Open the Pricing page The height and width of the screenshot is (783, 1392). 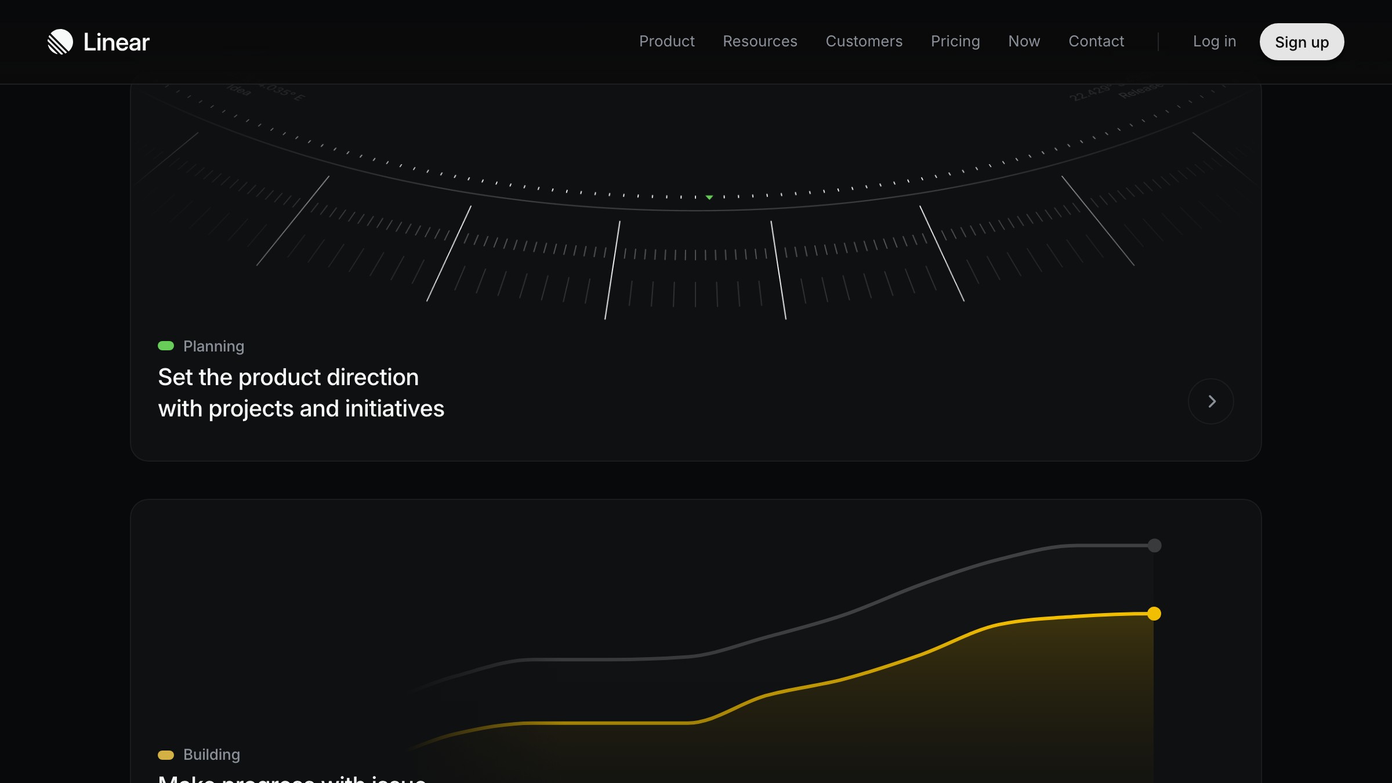pos(955,41)
